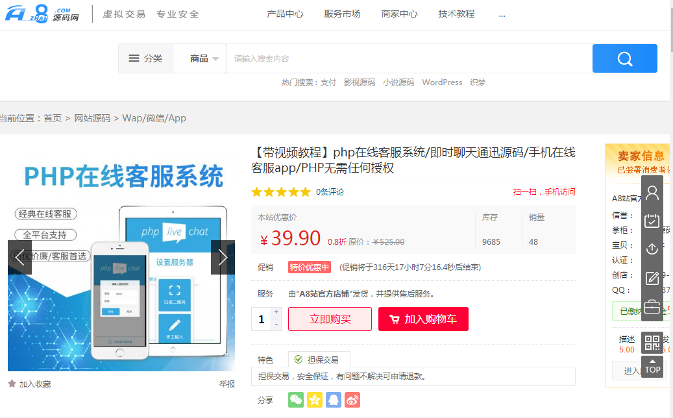The image size is (673, 418).
Task: Add the product to favorites with 加入收藏
Action: [30, 384]
